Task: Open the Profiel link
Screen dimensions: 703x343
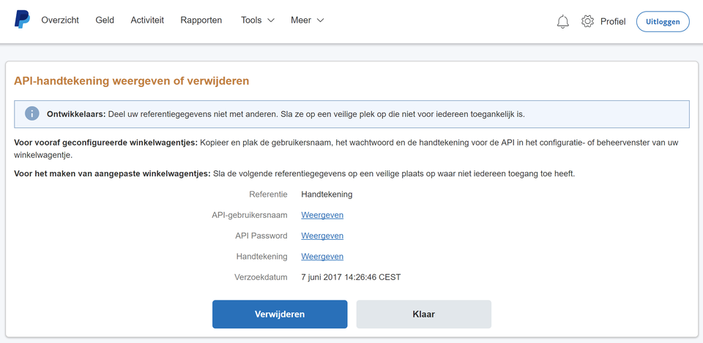Action: [613, 21]
